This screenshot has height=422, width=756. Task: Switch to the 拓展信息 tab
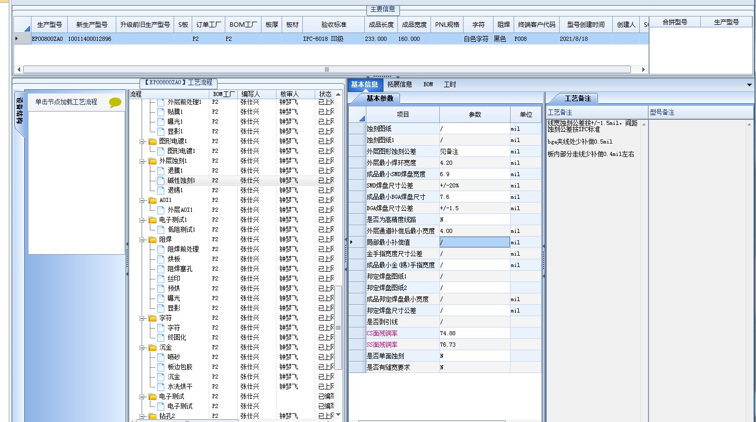click(399, 85)
